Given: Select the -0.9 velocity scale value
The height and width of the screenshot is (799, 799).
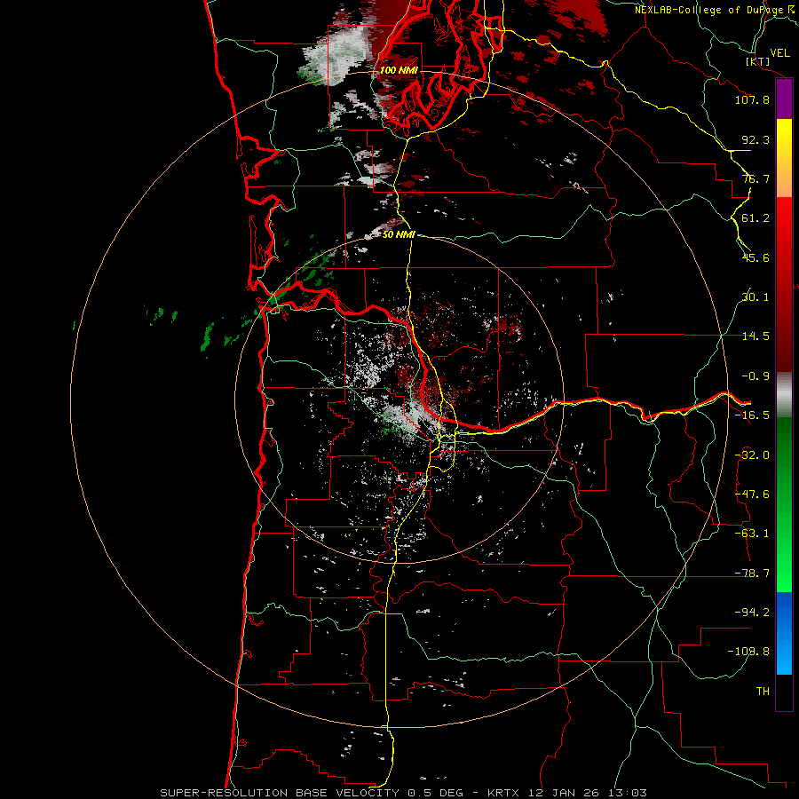Looking at the screenshot, I should (755, 376).
